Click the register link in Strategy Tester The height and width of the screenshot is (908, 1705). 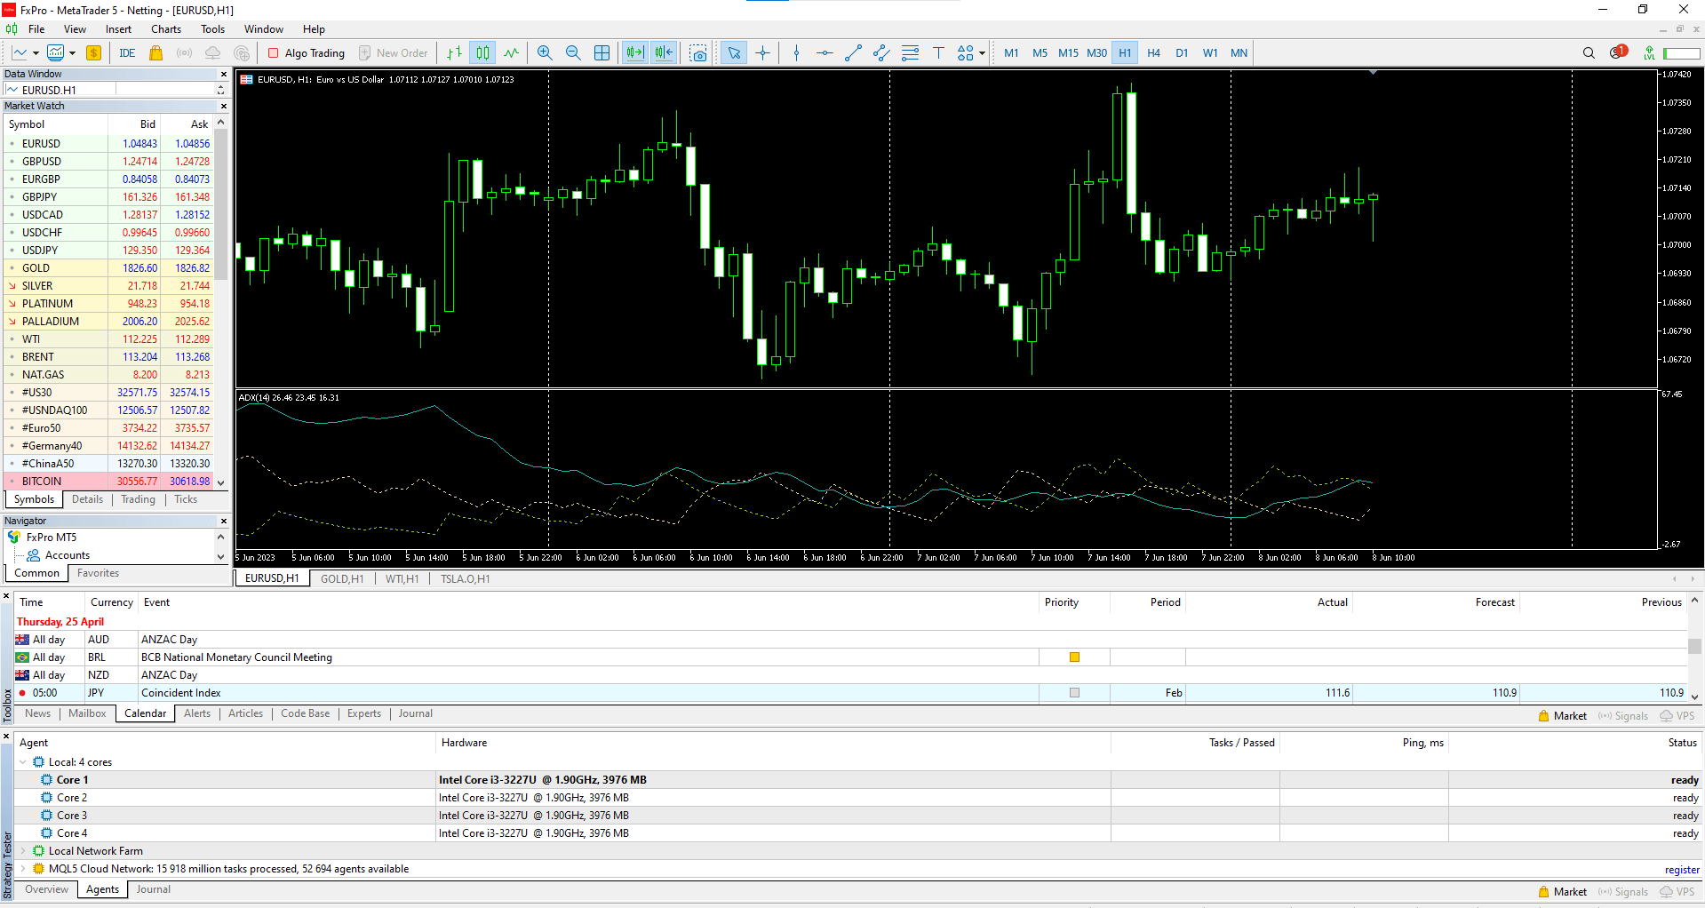coord(1680,869)
